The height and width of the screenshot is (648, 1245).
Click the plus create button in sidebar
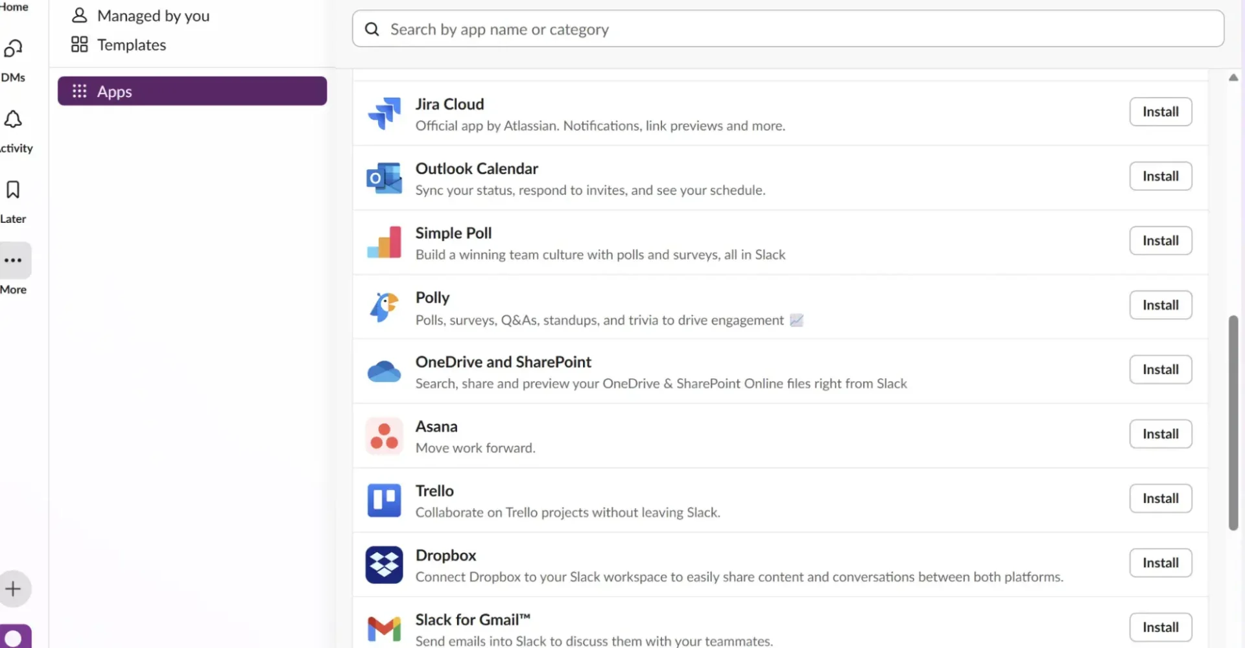coord(14,589)
